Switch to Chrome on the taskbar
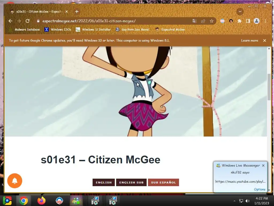 coord(24,201)
